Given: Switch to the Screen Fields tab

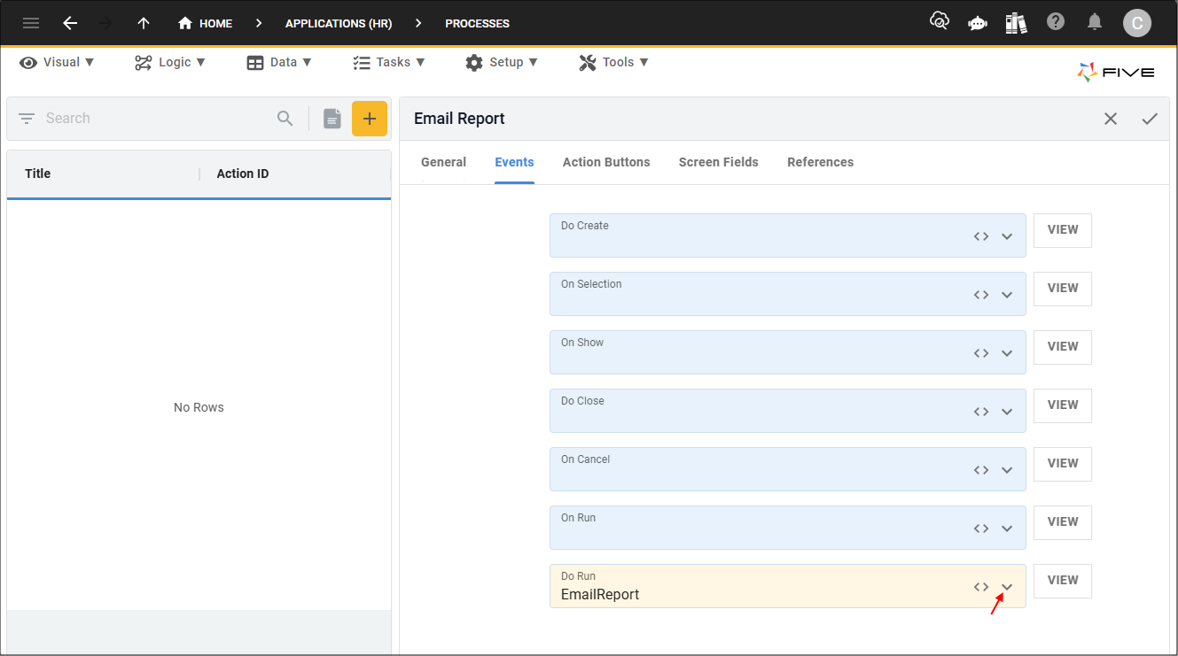Looking at the screenshot, I should click(x=718, y=162).
